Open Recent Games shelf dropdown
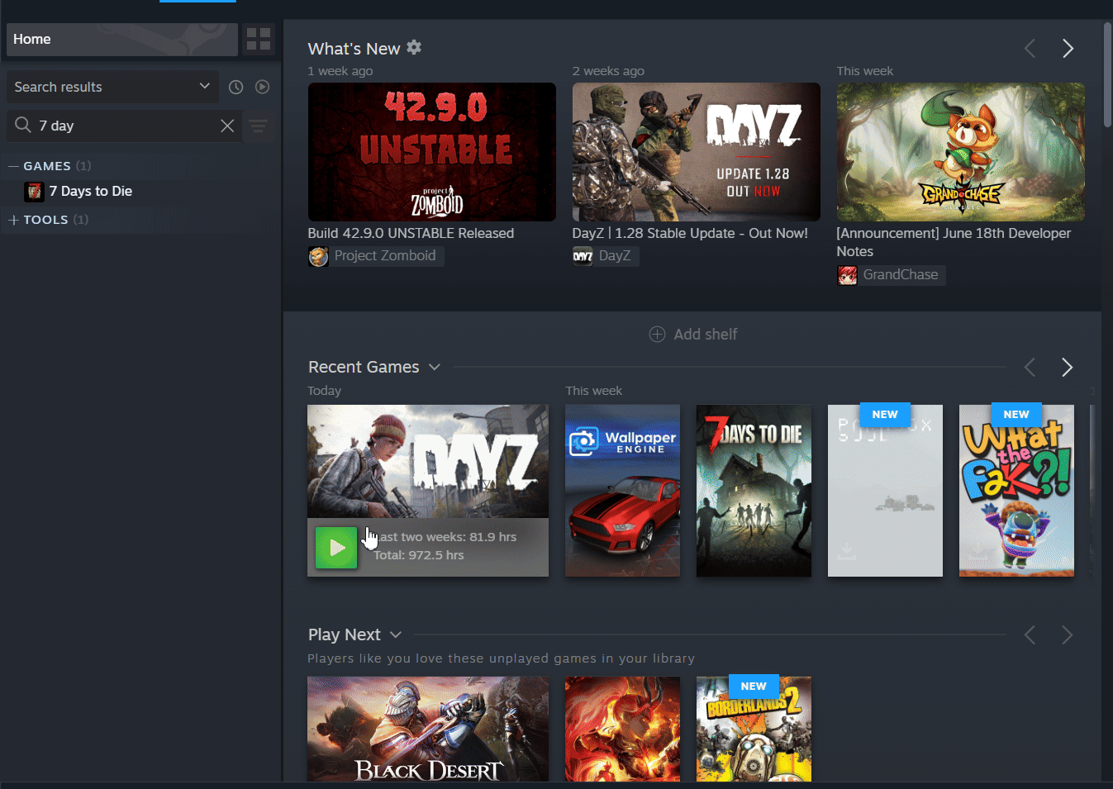 click(435, 367)
